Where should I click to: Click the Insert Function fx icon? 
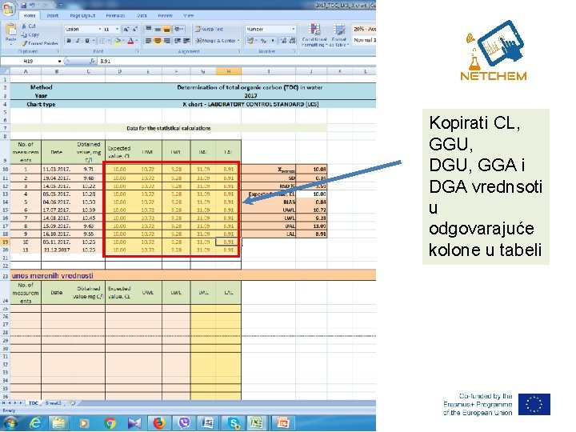click(92, 61)
